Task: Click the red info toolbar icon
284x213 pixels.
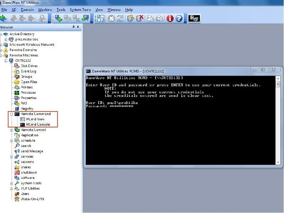Action: (x=170, y=18)
